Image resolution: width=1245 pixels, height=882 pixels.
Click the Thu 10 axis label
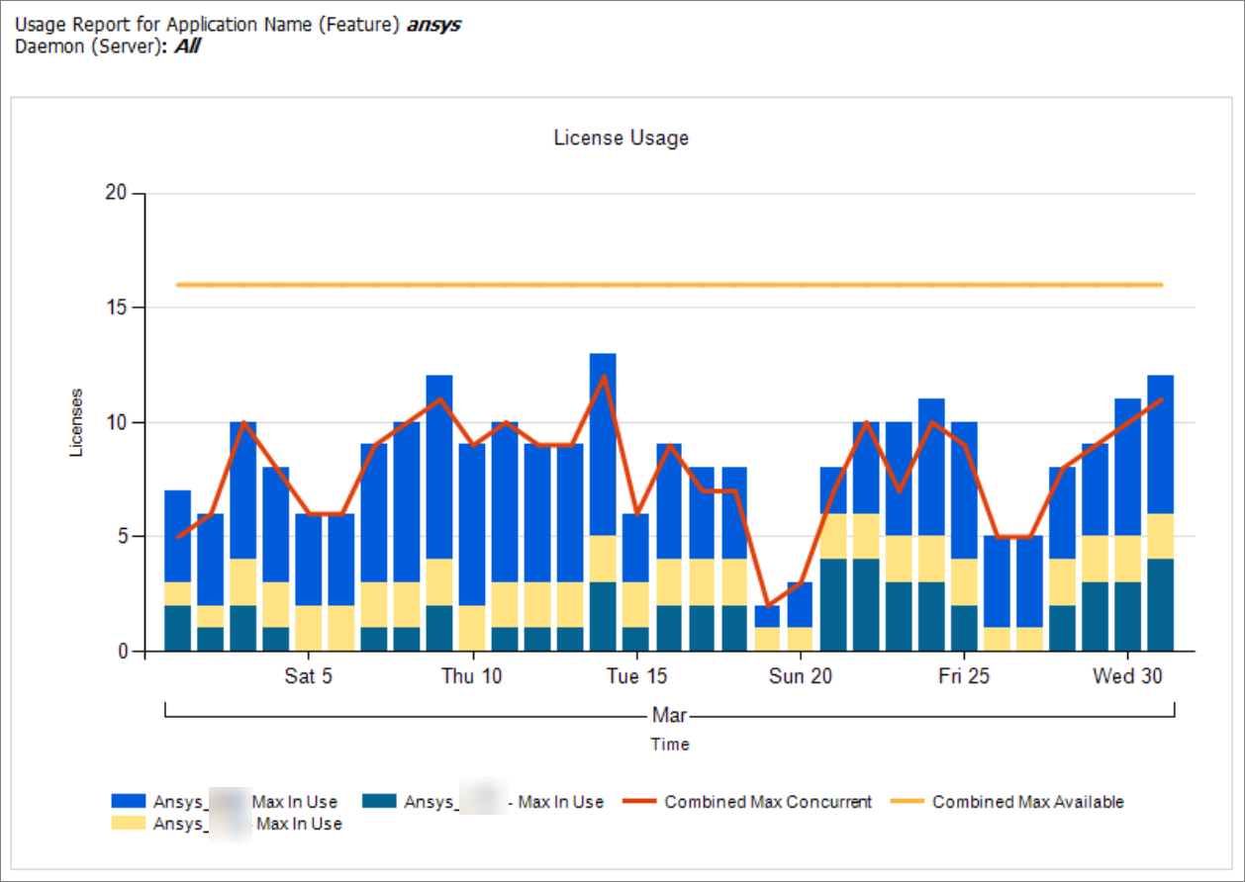coord(472,677)
